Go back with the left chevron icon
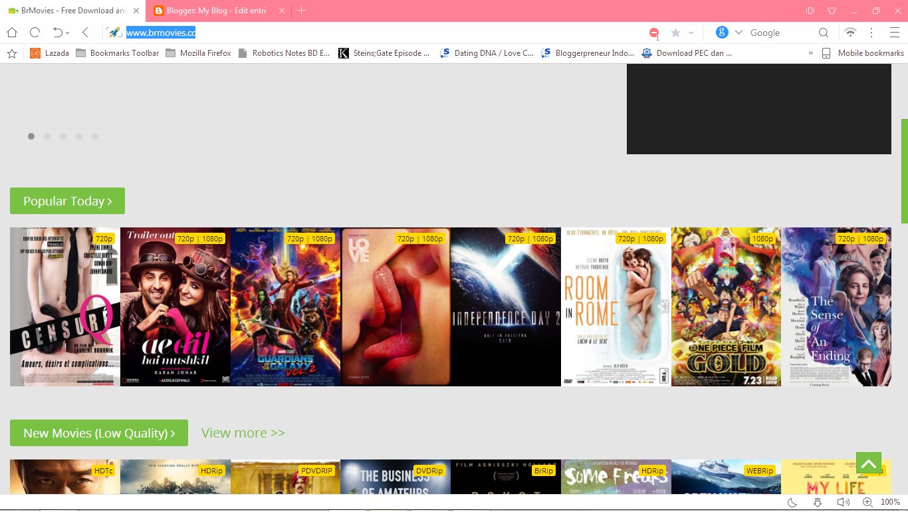The image size is (908, 512). pos(85,33)
